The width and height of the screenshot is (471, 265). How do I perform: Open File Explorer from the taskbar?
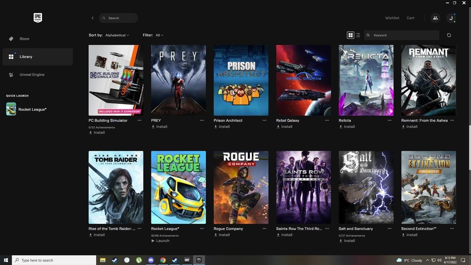coord(103,260)
